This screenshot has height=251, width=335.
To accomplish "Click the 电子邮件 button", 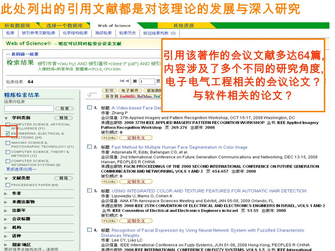I will point(130,91).
